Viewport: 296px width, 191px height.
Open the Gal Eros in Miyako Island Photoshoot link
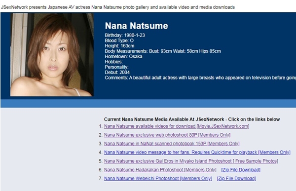tap(191, 161)
